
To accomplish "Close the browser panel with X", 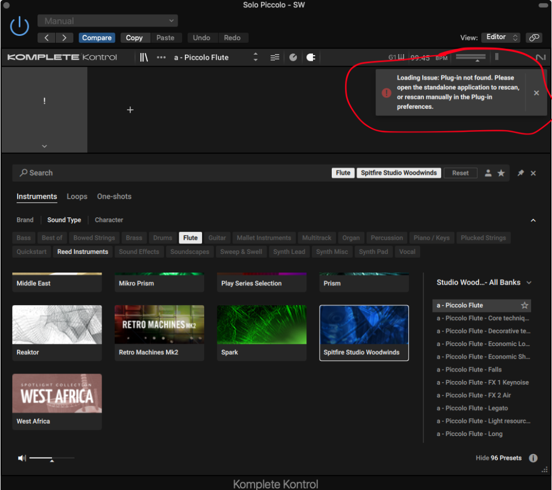I will coord(533,173).
